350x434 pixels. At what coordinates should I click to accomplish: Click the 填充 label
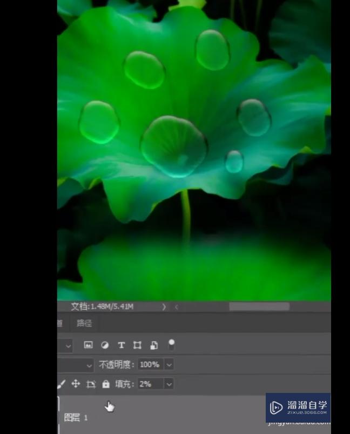pyautogui.click(x=124, y=384)
